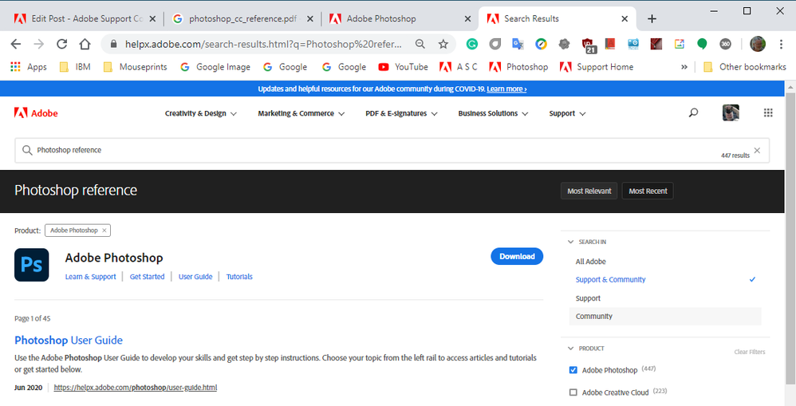This screenshot has height=406, width=796.
Task: Switch to the photoshop_cc_reference.pdf tab
Action: (x=242, y=19)
